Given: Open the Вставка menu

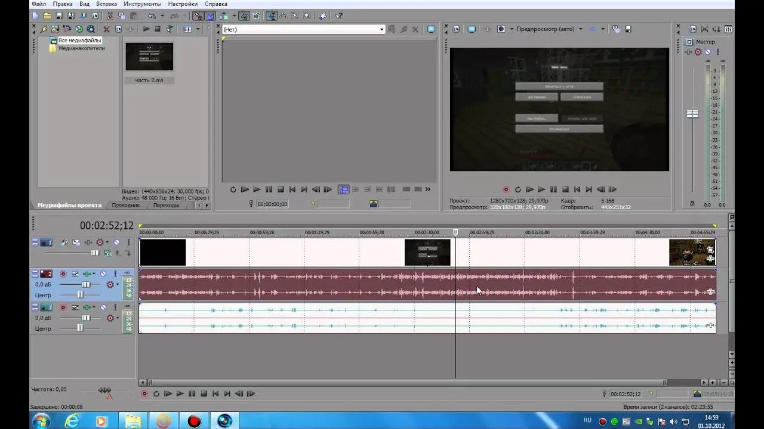Looking at the screenshot, I should click(106, 4).
